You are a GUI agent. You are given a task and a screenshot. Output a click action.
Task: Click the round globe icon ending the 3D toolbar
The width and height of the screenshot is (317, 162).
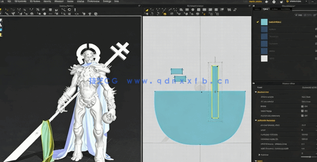[x=96, y=14]
